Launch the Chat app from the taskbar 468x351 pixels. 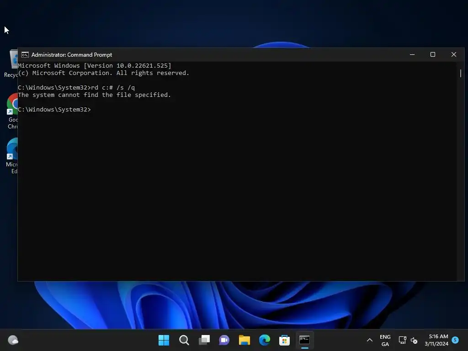(224, 340)
